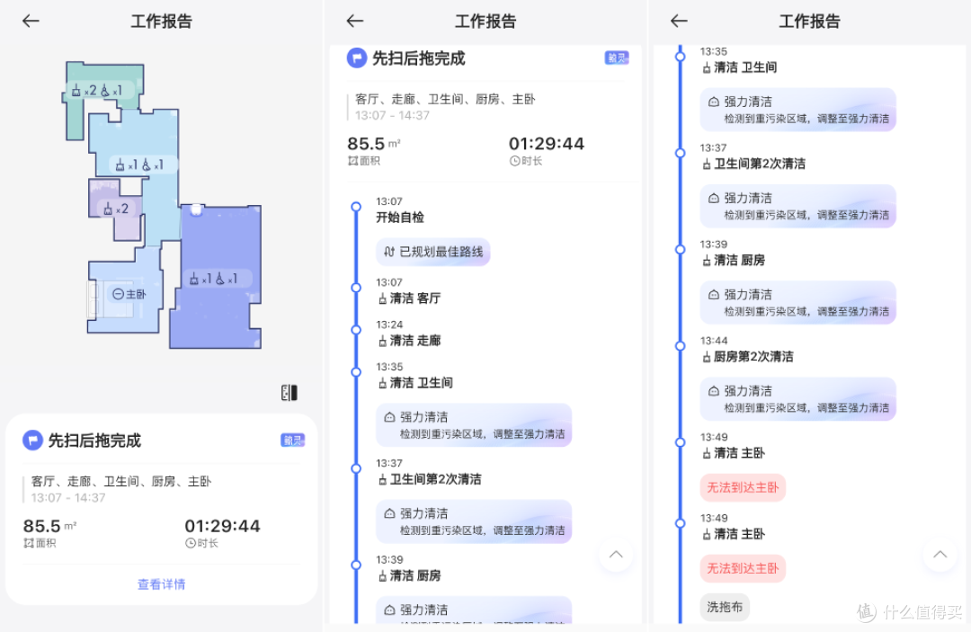Tap the 强力清洁 card under 13:37 in the right panel
Screen dimensions: 971x632
pyautogui.click(x=798, y=206)
